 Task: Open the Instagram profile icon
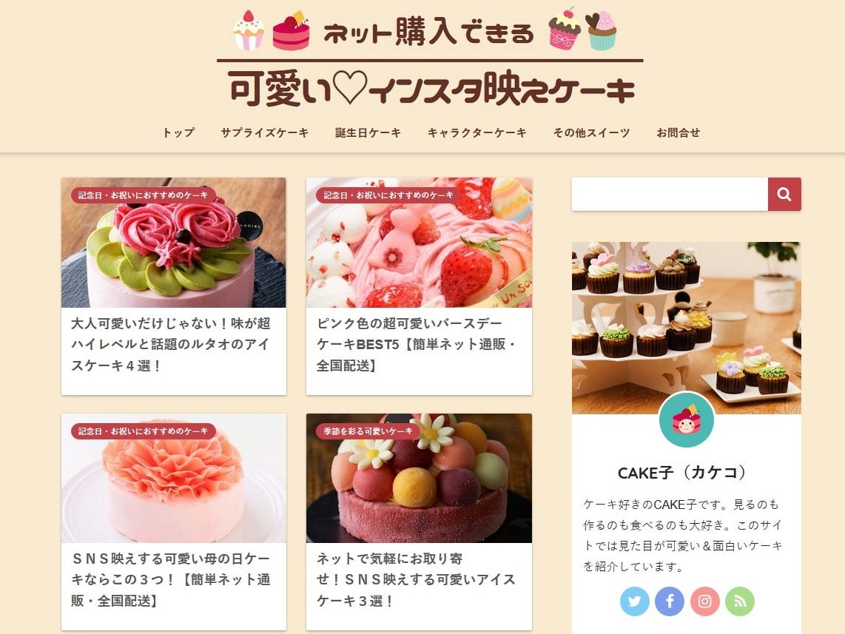(705, 601)
